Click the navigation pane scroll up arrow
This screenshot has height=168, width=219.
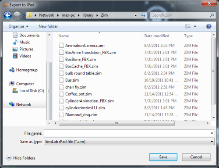pyautogui.click(x=49, y=35)
